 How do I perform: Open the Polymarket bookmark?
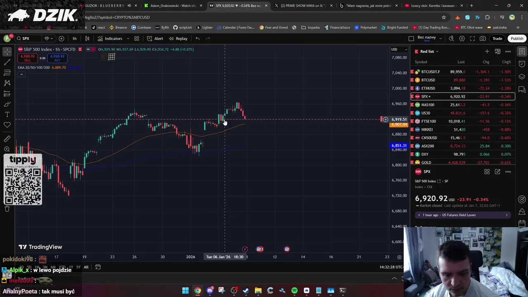coord(365,28)
